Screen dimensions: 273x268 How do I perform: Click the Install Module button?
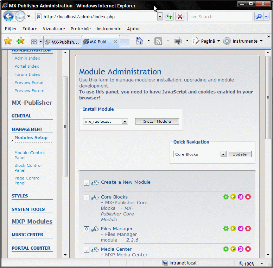pos(157,121)
